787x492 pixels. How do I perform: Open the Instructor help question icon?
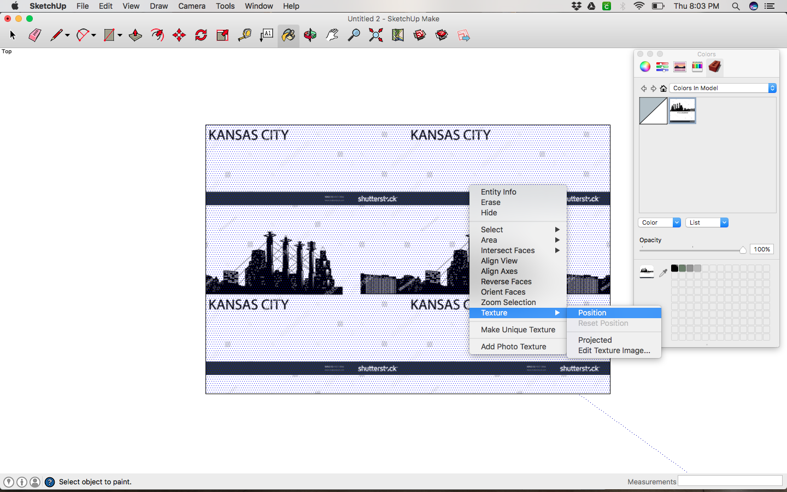coord(50,482)
